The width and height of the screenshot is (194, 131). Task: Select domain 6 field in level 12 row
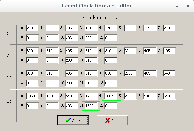150,73
